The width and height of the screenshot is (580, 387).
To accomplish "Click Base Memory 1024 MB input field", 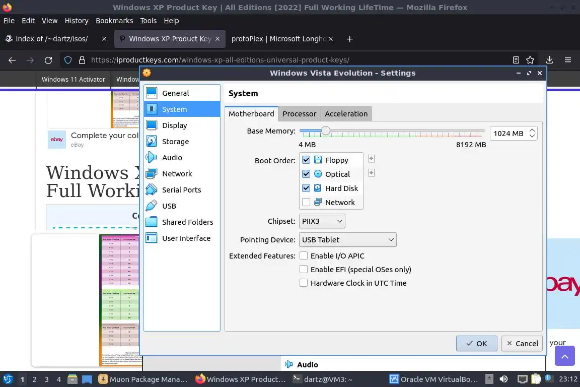I will coord(509,134).
